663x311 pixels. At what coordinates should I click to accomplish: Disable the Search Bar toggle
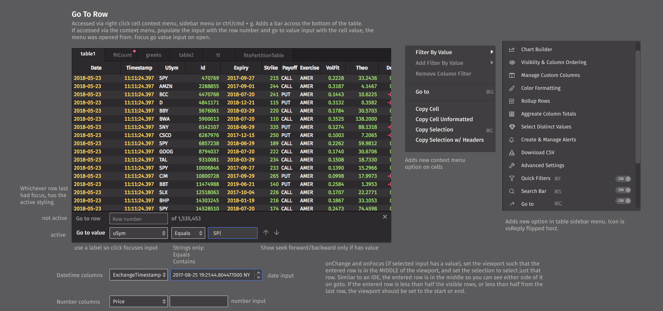(x=623, y=189)
